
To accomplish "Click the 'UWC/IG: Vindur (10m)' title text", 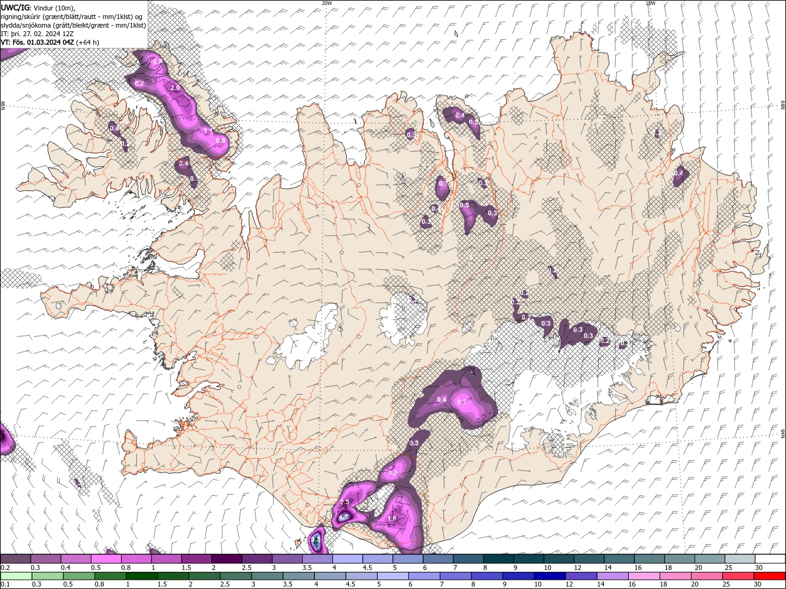I will click(x=38, y=7).
